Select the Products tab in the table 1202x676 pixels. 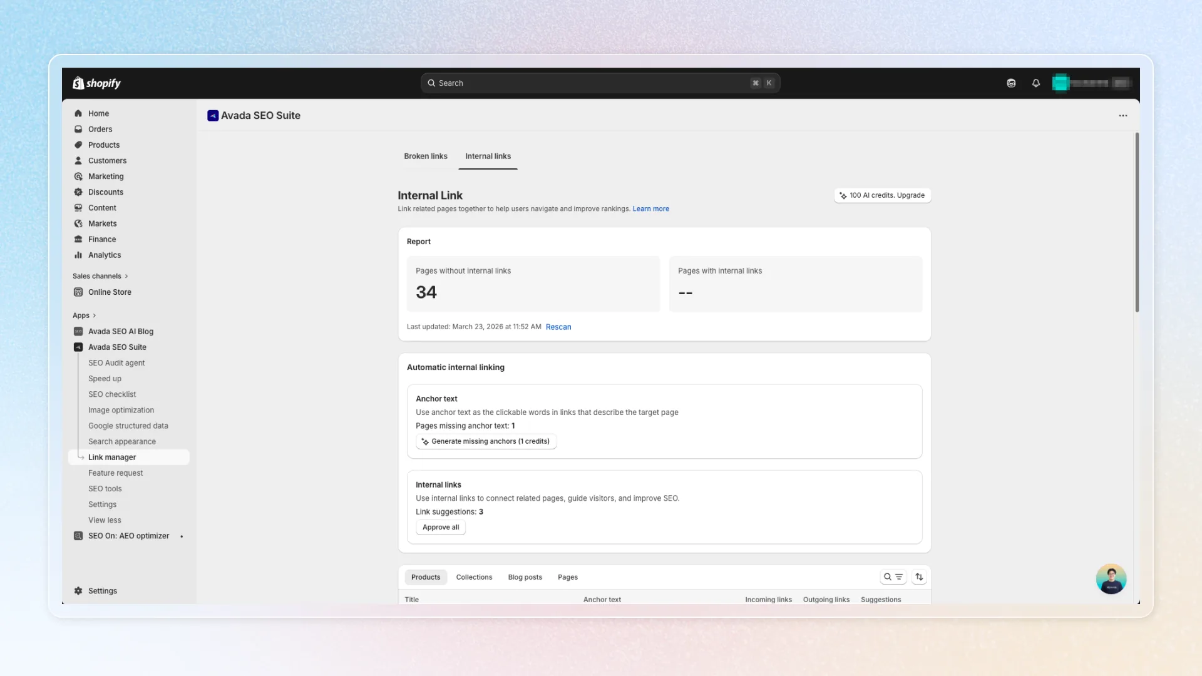(426, 577)
